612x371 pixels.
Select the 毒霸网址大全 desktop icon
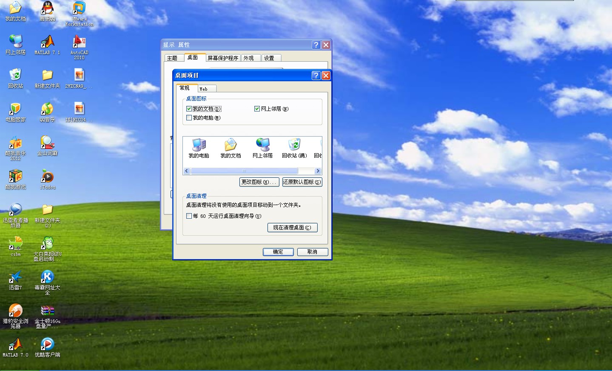pyautogui.click(x=47, y=283)
